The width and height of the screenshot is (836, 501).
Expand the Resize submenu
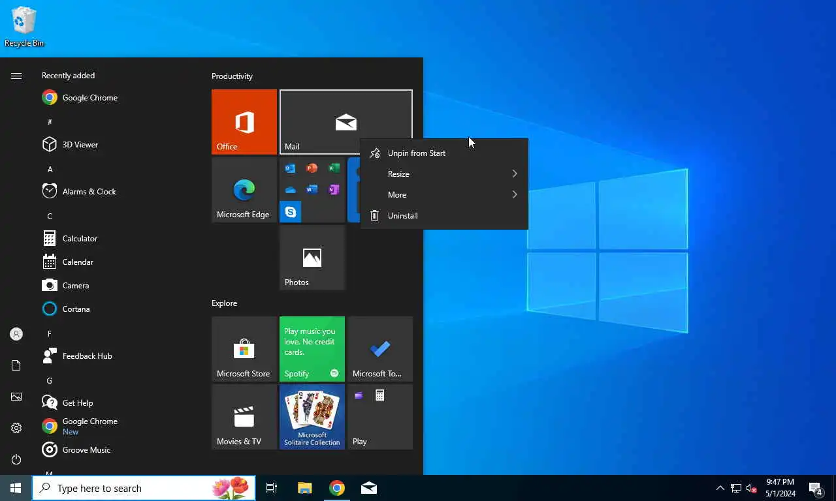[444, 174]
